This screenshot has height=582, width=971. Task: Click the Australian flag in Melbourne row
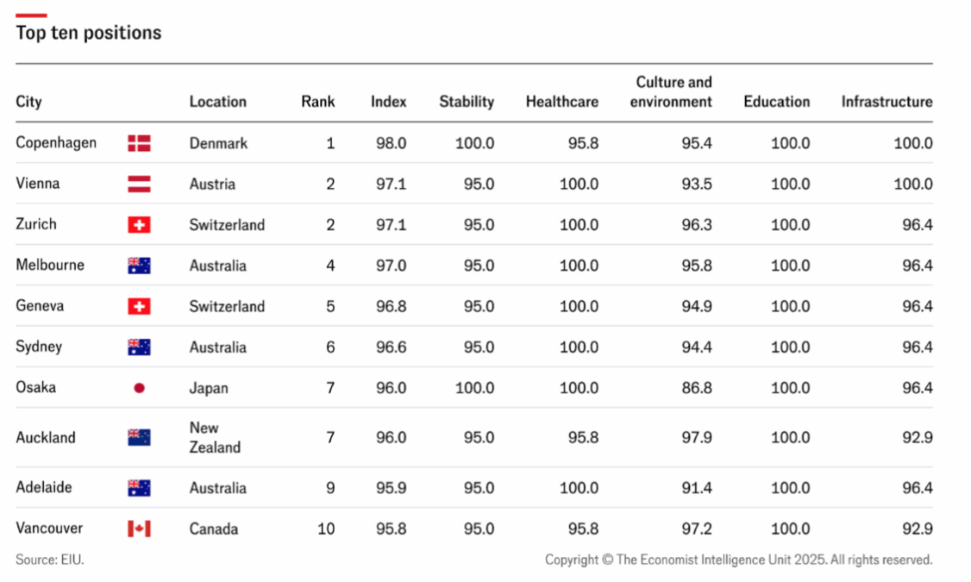tap(139, 266)
